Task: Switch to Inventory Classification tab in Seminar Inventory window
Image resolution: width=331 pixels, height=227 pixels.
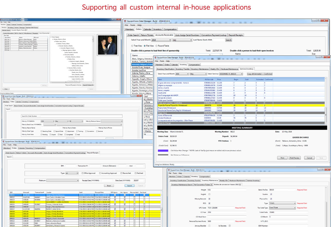Action: coord(166,69)
